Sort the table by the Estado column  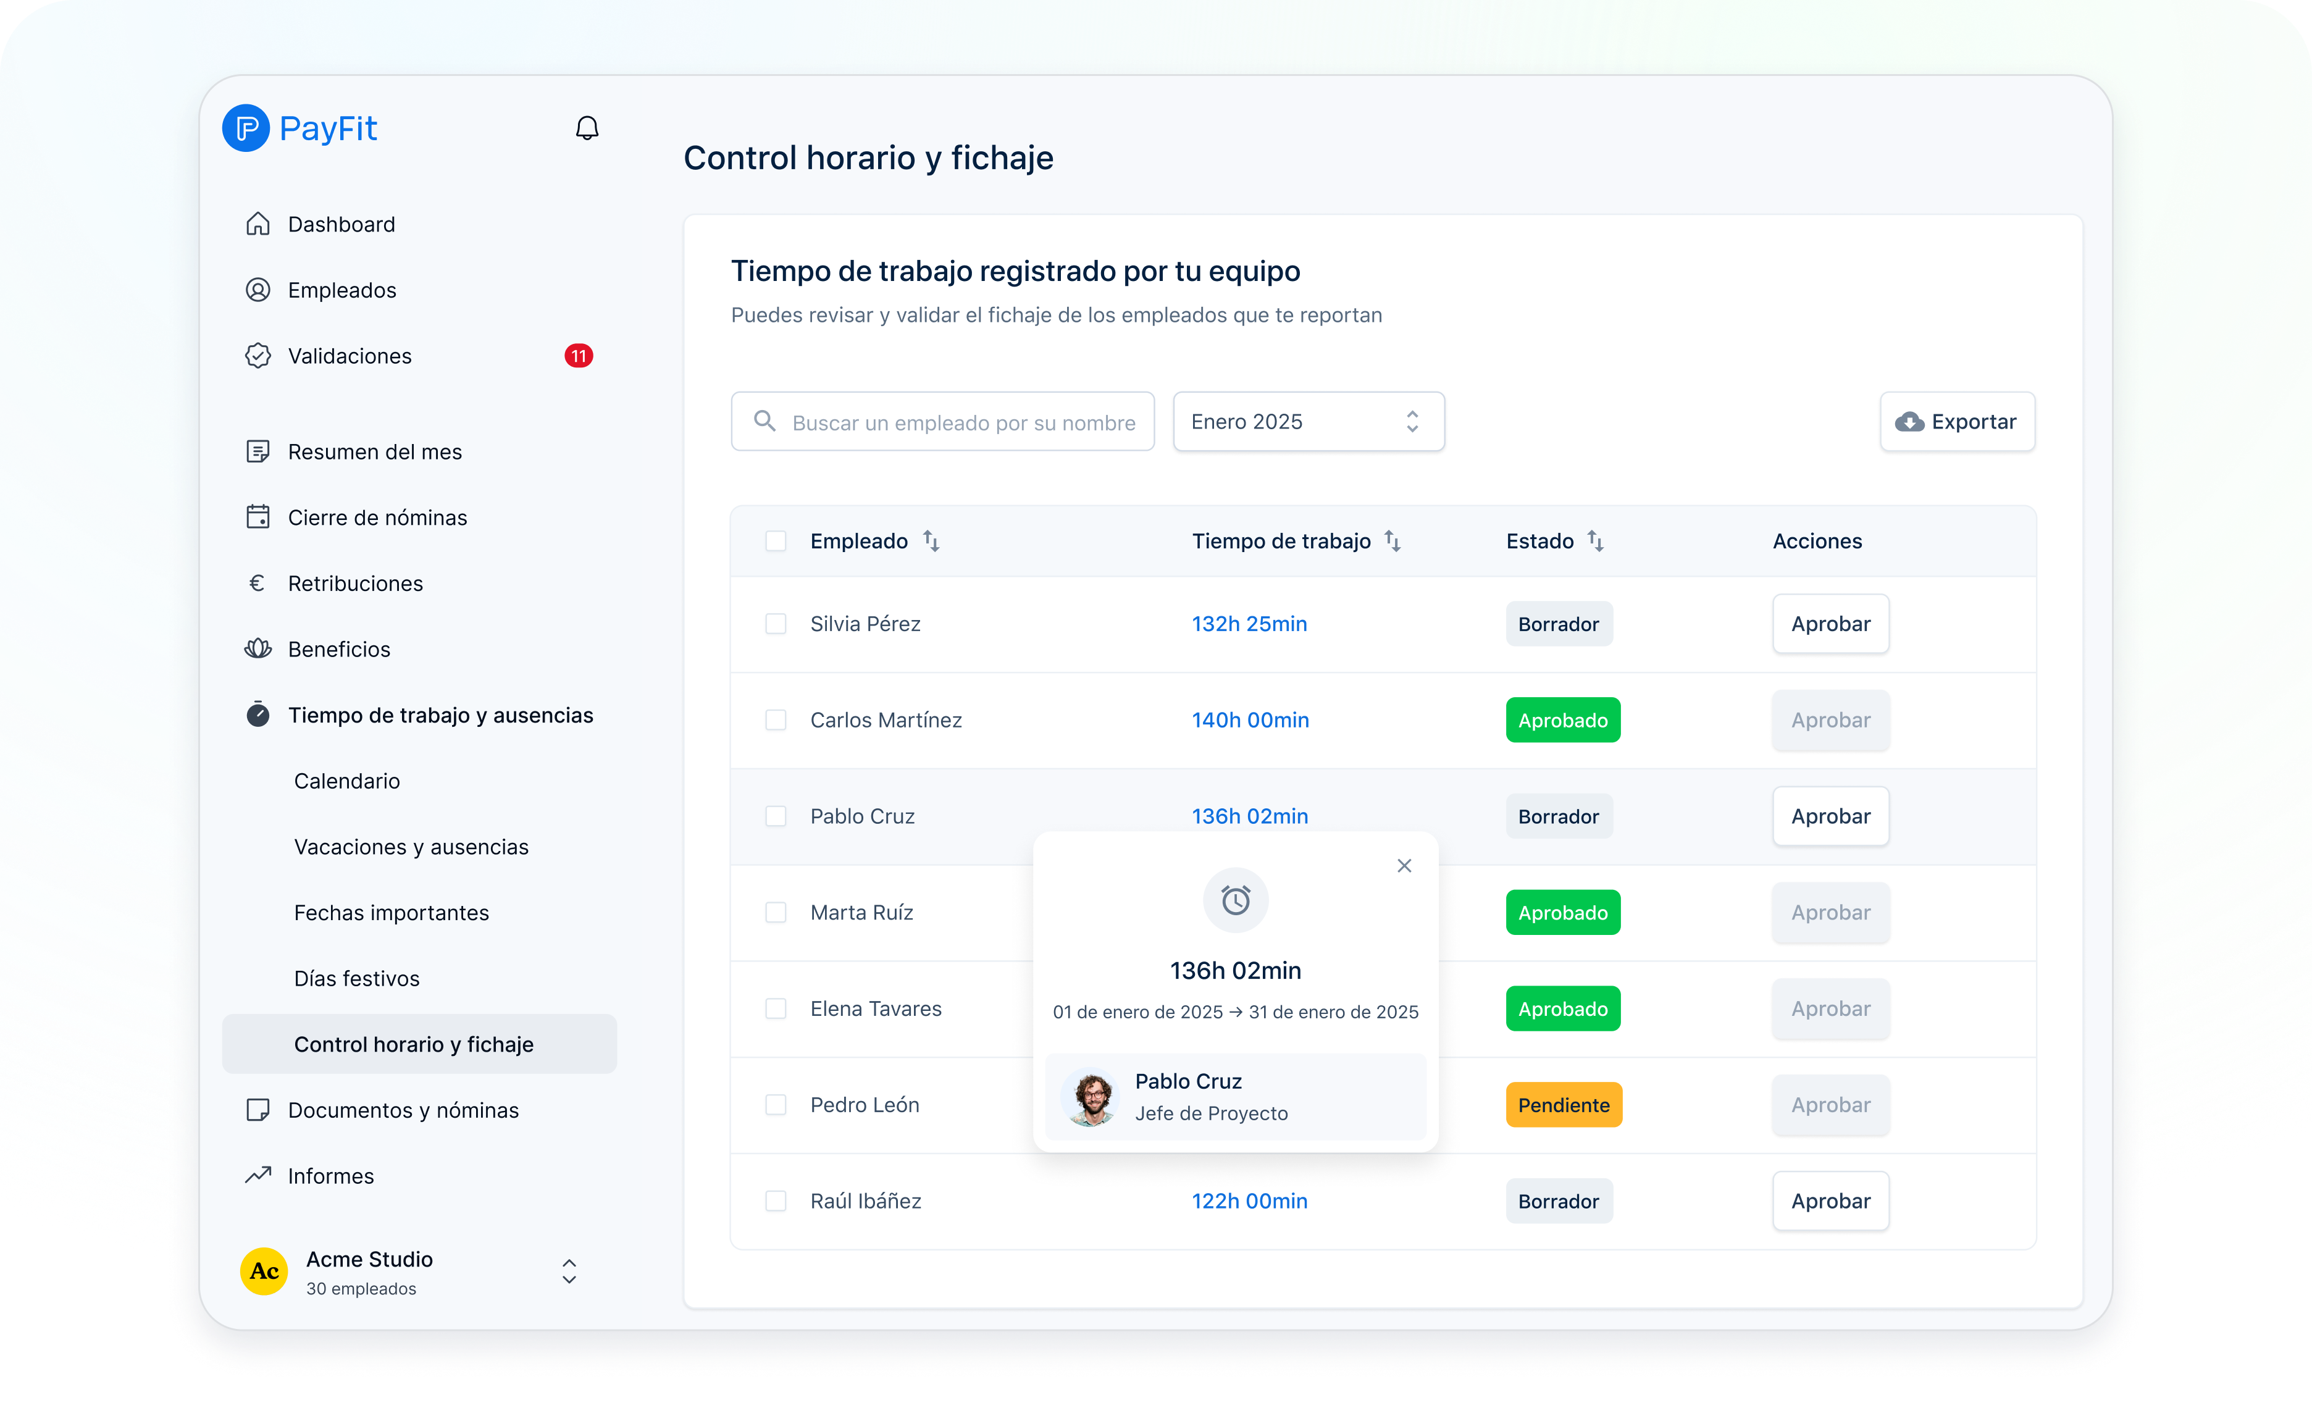tap(1595, 541)
